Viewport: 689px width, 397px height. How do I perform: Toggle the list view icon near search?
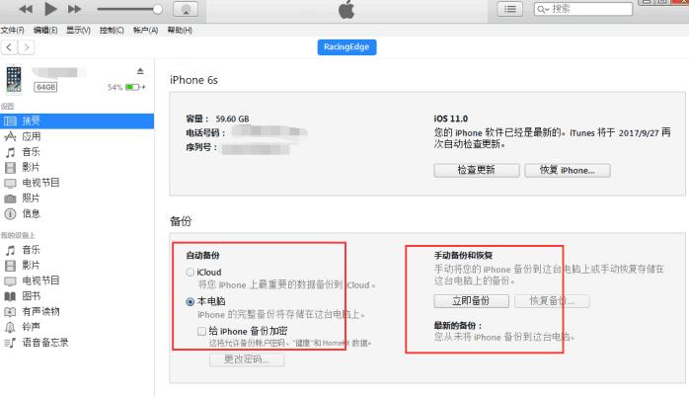[x=509, y=9]
